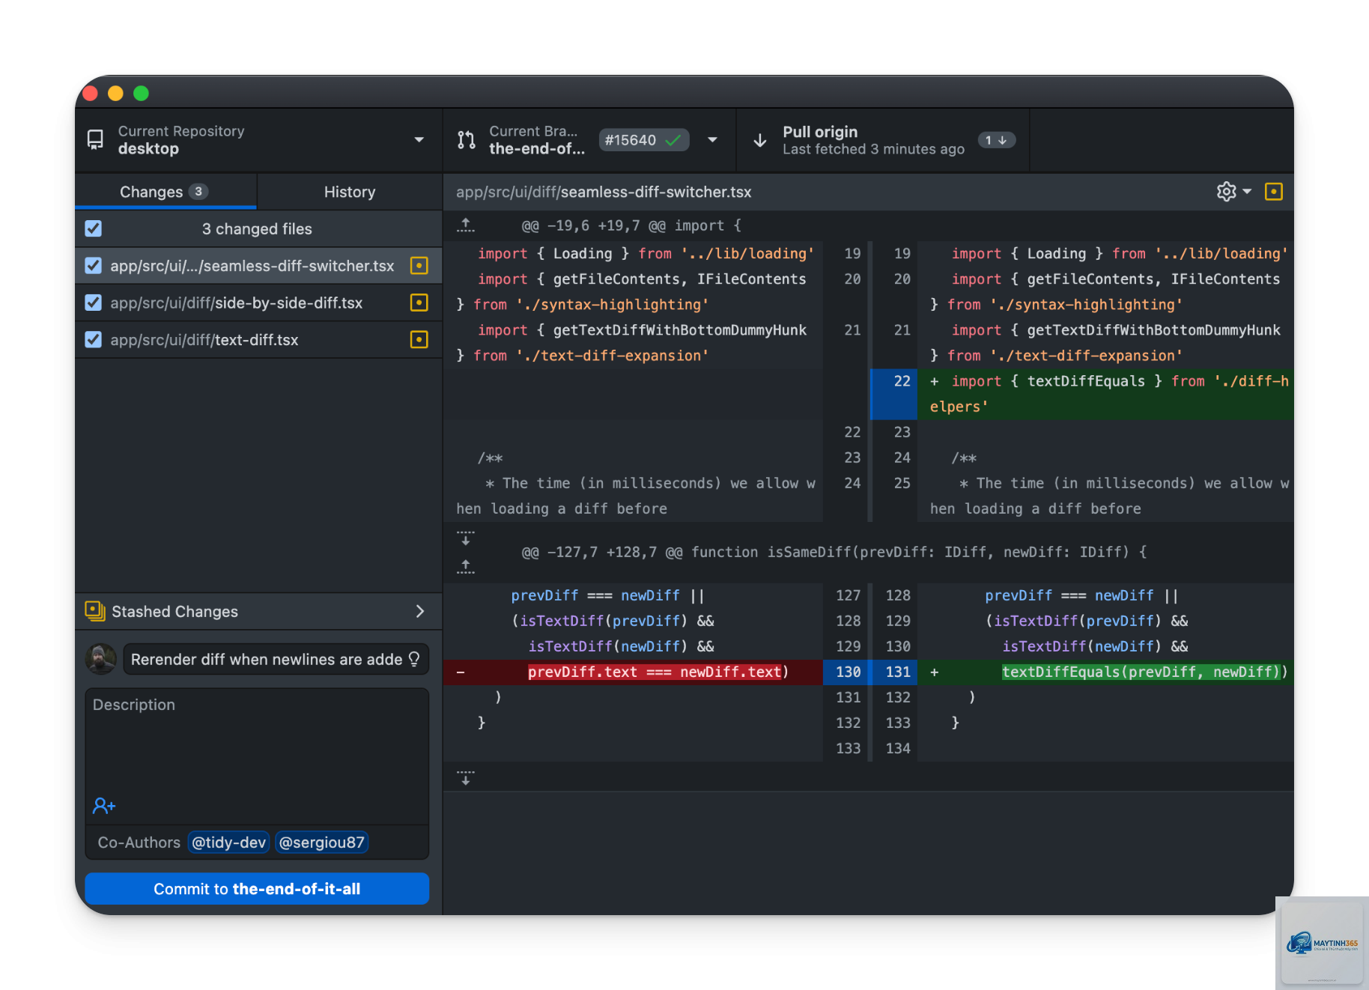Open pull request #15640 badge
This screenshot has width=1369, height=990.
[x=643, y=140]
